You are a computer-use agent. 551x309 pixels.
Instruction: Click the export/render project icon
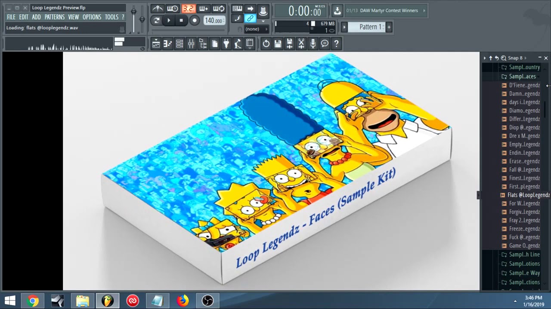click(289, 43)
